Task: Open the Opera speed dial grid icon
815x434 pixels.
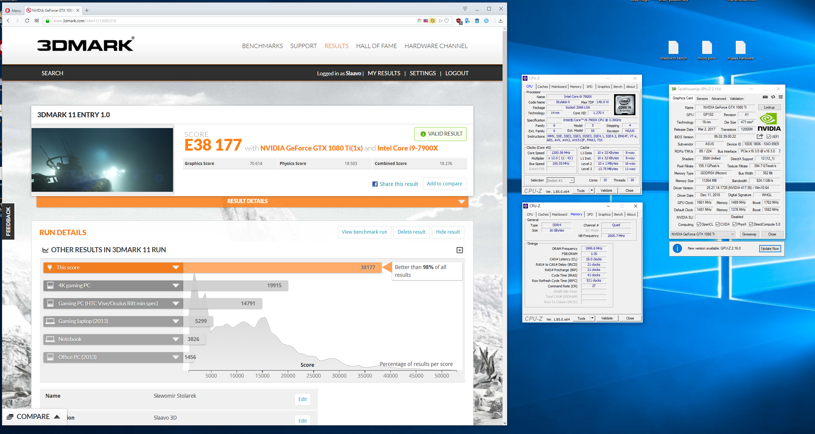Action: 37,21
